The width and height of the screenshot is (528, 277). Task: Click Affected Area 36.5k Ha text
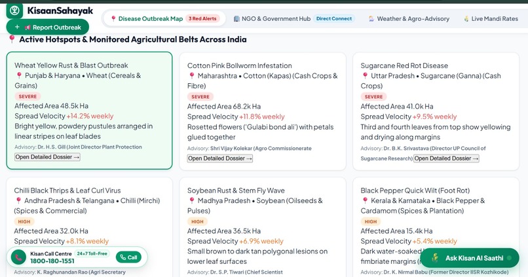224,231
